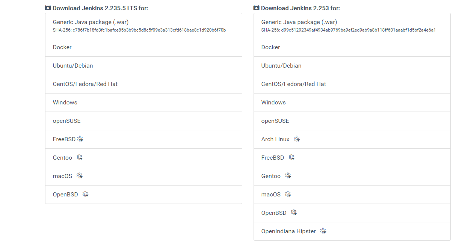This screenshot has width=456, height=243.
Task: Choose Ubuntu/Debian under LTS 2.235.5
Action: 143,66
